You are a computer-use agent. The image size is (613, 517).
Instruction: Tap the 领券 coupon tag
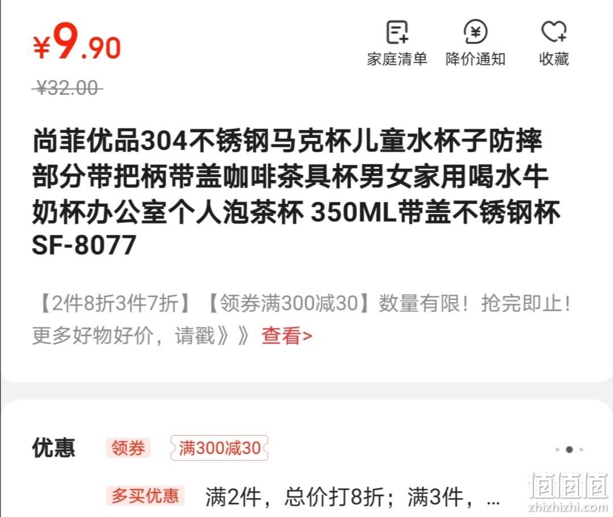pyautogui.click(x=128, y=448)
